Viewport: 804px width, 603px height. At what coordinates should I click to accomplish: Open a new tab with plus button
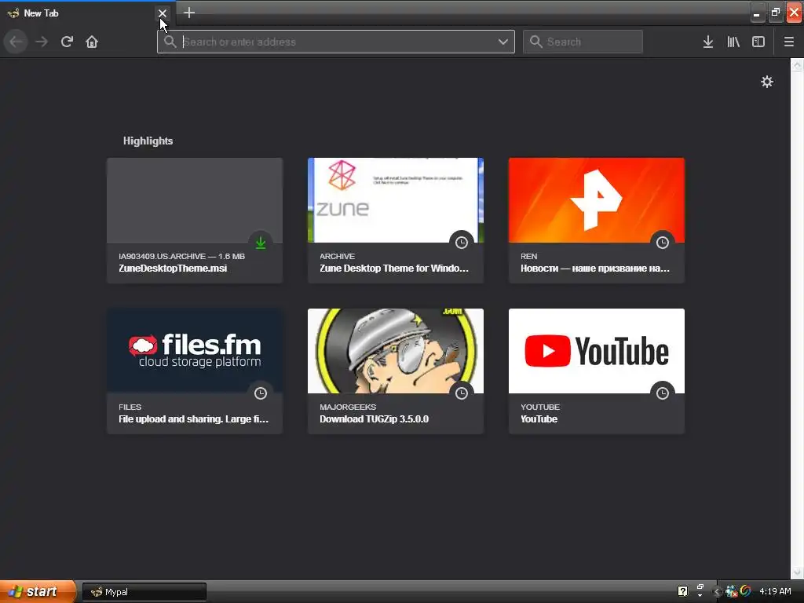point(188,13)
